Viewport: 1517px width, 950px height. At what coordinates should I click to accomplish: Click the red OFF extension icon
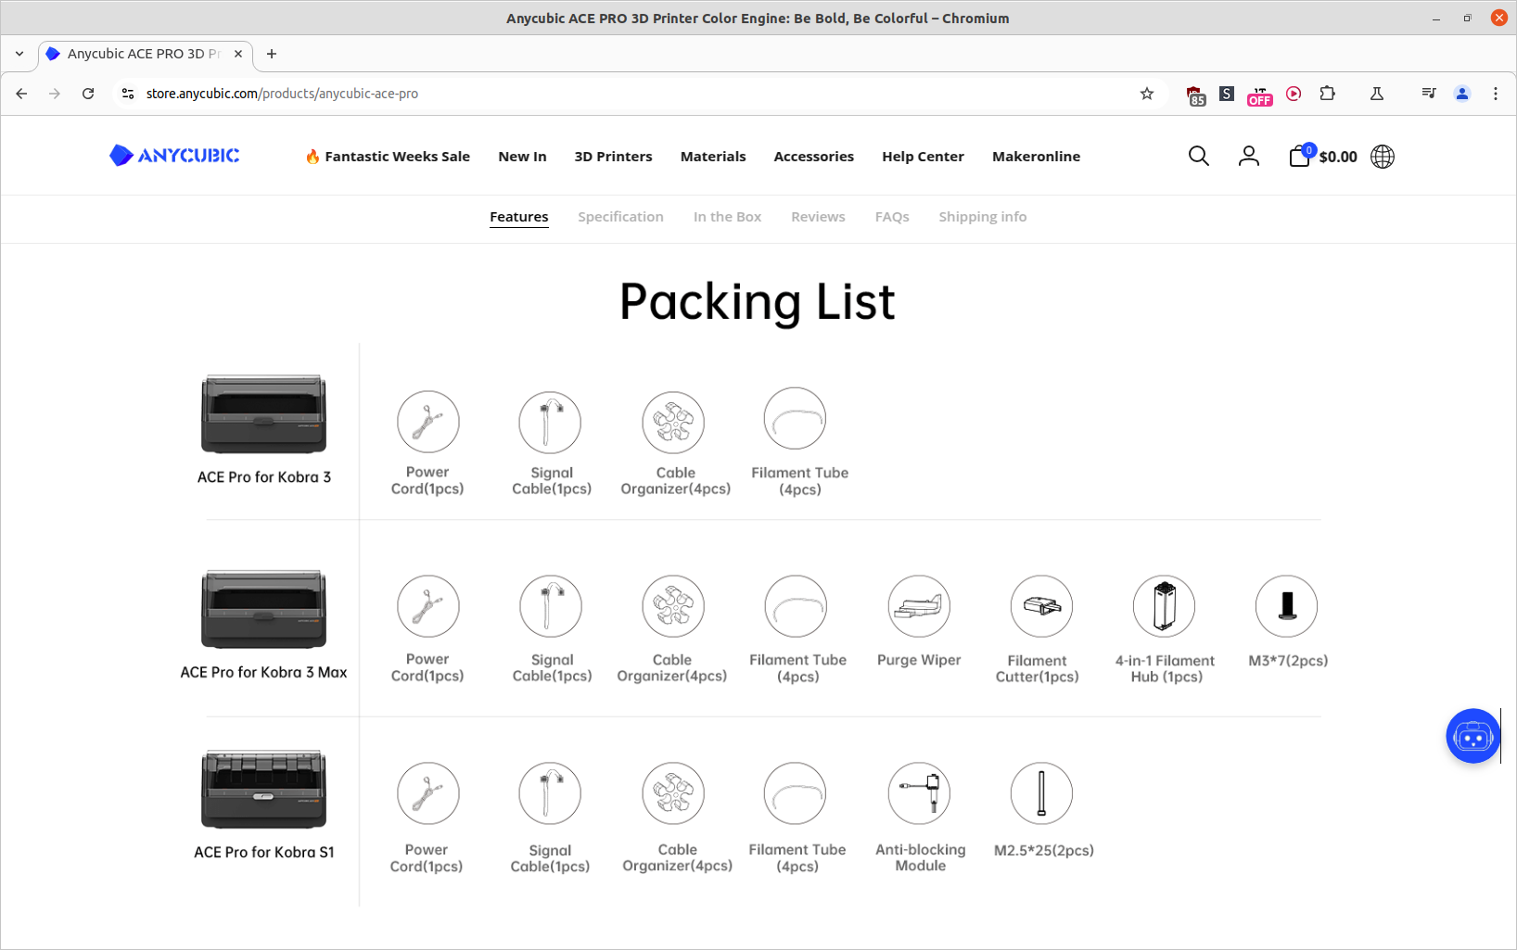[x=1259, y=95]
